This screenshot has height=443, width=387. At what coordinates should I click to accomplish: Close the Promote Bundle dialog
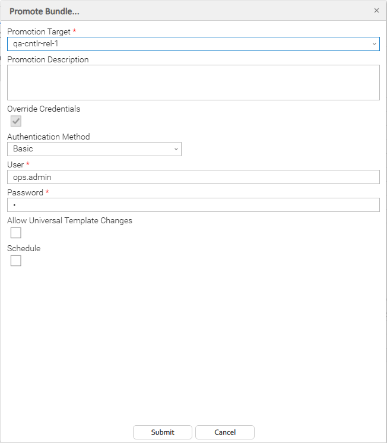click(x=376, y=11)
